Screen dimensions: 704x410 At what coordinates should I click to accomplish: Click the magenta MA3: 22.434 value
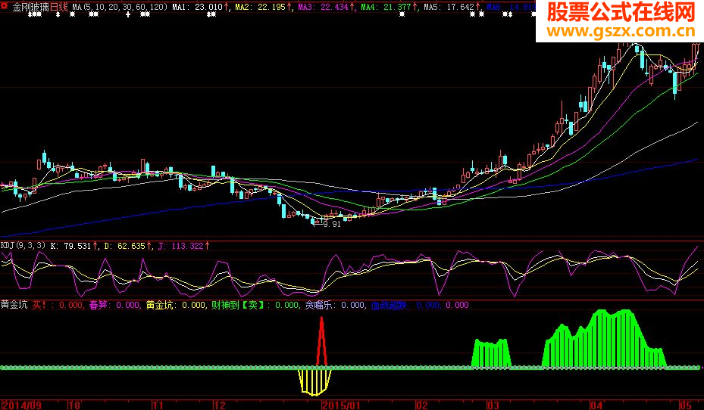click(x=324, y=7)
